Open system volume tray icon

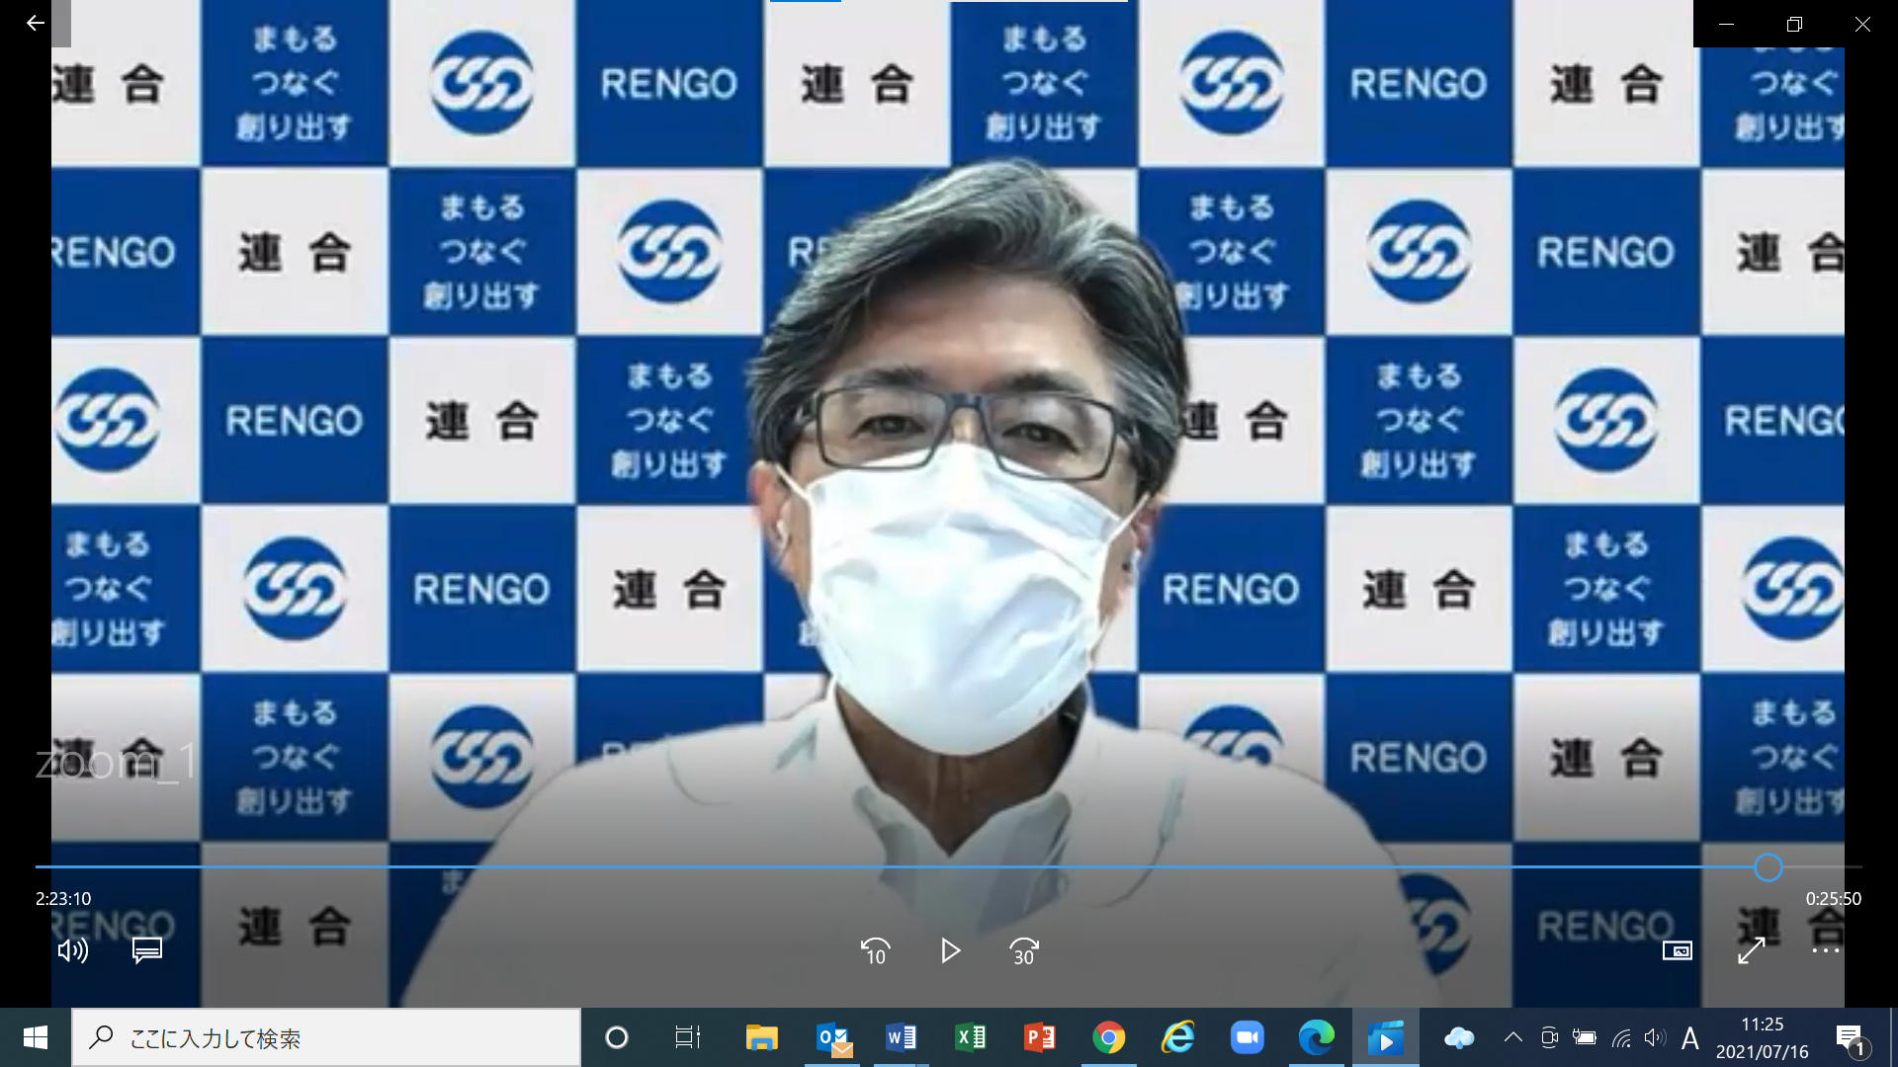pyautogui.click(x=1655, y=1037)
